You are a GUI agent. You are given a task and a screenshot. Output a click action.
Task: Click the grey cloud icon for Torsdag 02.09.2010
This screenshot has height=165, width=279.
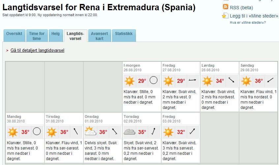tap(130, 132)
